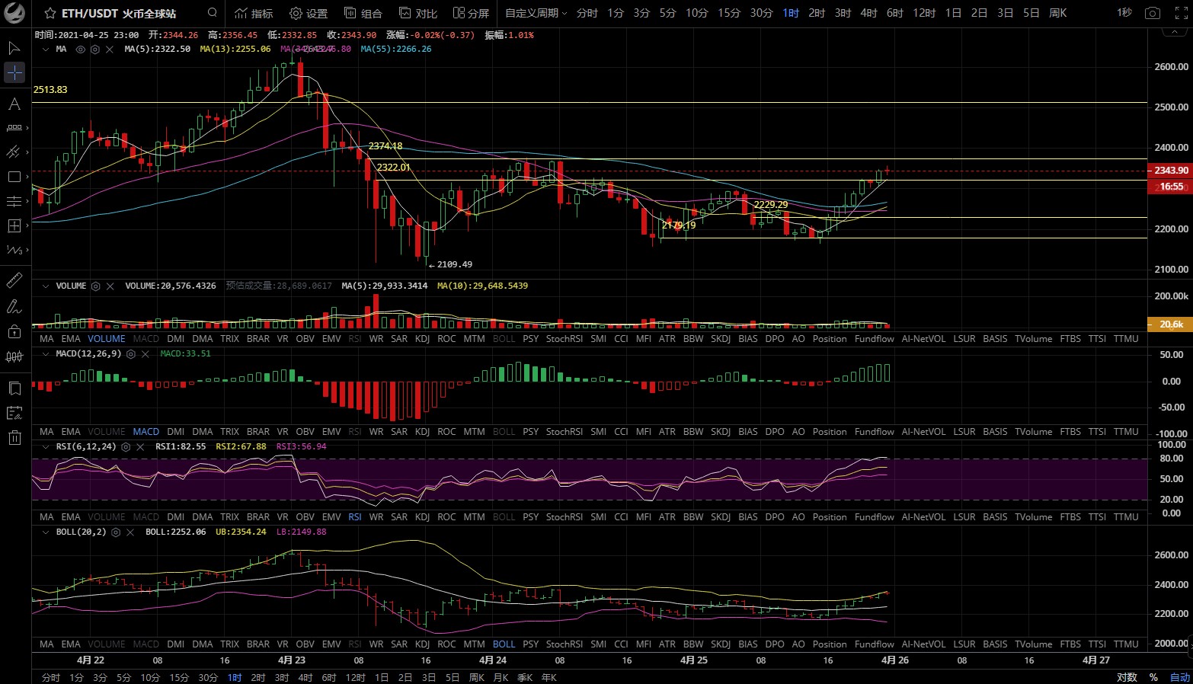Open settings hexagon for the MA indicator
Screen dimensions: 1193x684
(95, 50)
